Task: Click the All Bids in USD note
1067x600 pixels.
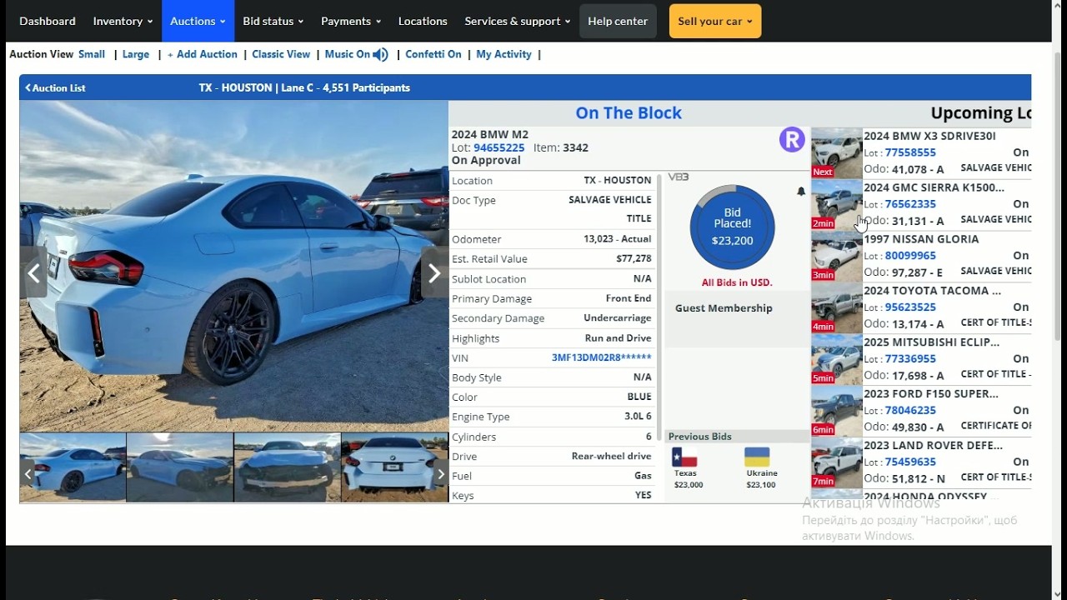Action: (737, 282)
